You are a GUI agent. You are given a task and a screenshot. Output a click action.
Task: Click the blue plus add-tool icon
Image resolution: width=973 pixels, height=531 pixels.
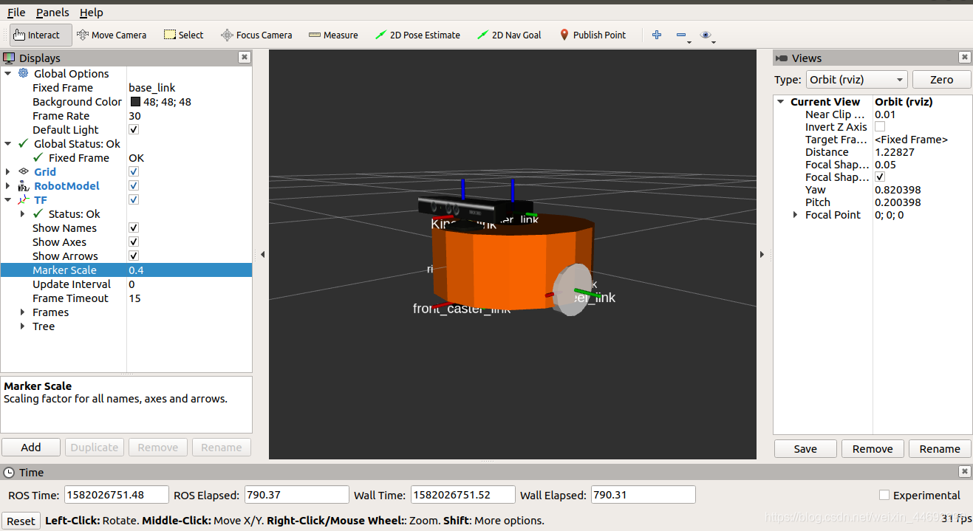657,35
